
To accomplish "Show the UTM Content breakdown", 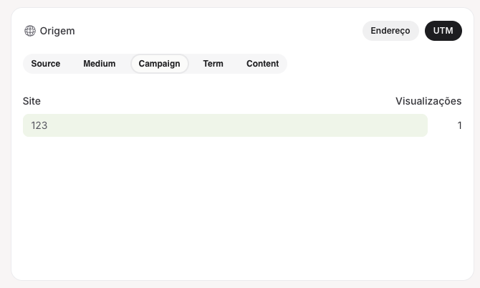I will pos(262,64).
